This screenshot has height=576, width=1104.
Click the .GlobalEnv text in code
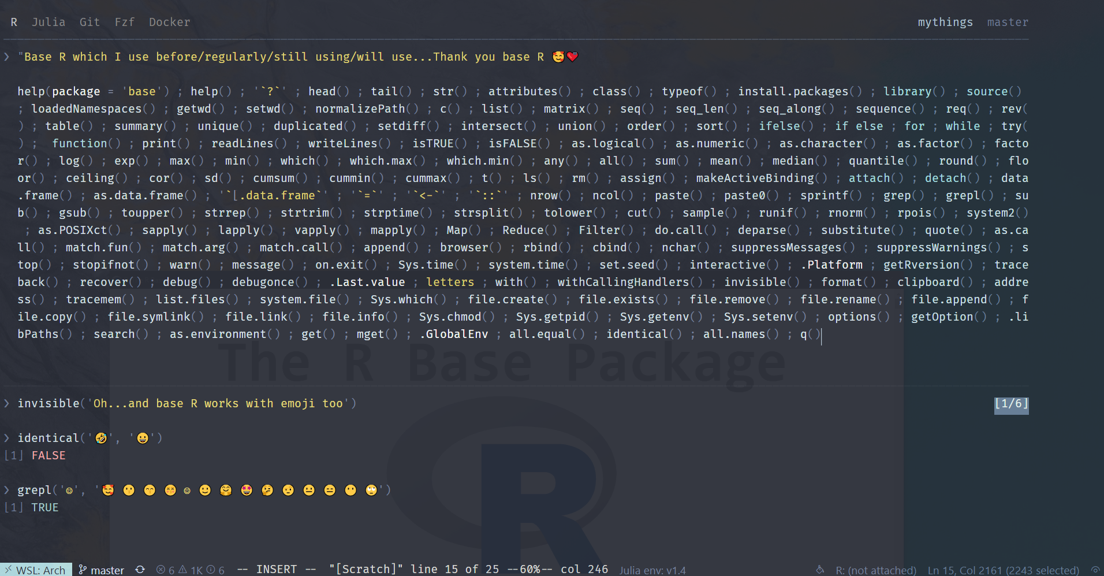click(453, 334)
